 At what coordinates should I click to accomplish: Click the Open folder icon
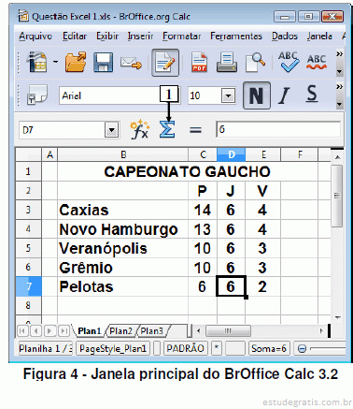(76, 62)
